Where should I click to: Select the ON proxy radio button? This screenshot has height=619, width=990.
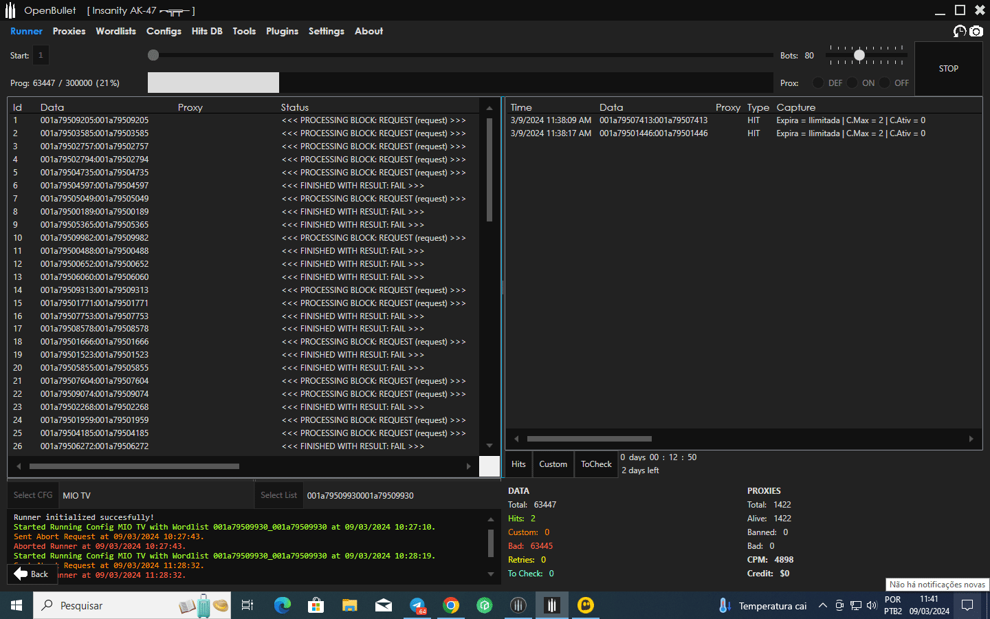tap(852, 83)
